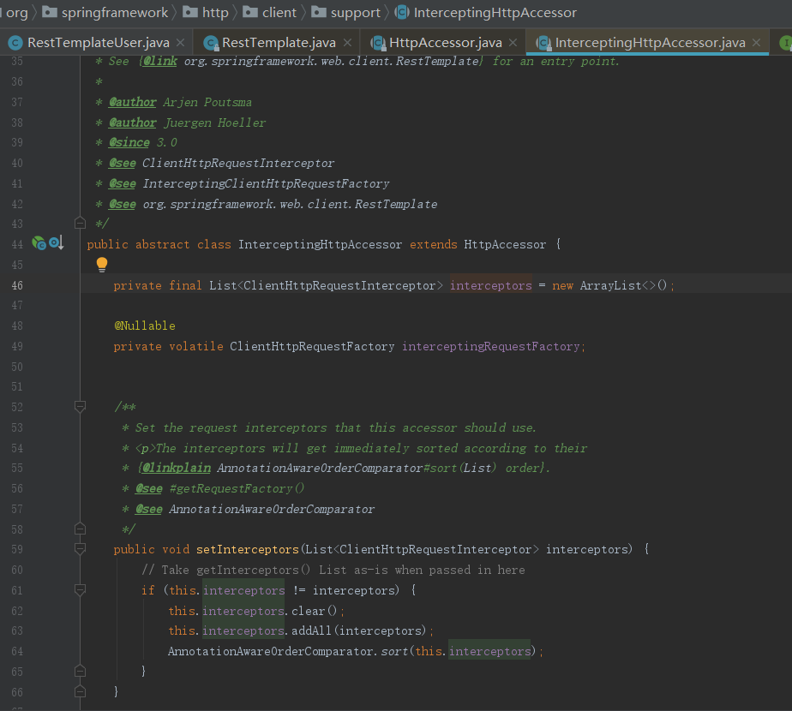The width and height of the screenshot is (792, 711).
Task: Click the first @author tag for Arjen Poutsma
Action: pos(132,102)
